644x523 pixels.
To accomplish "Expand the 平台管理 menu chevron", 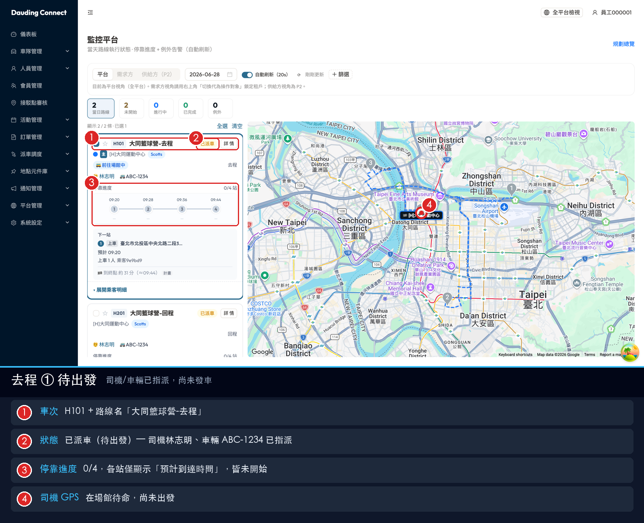I will pos(67,205).
